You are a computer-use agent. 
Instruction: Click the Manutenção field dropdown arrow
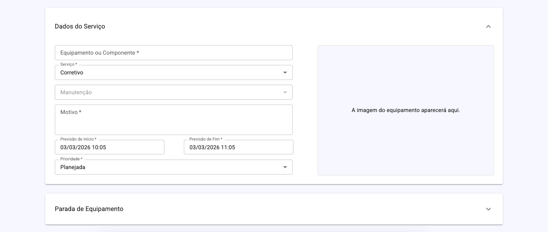285,93
